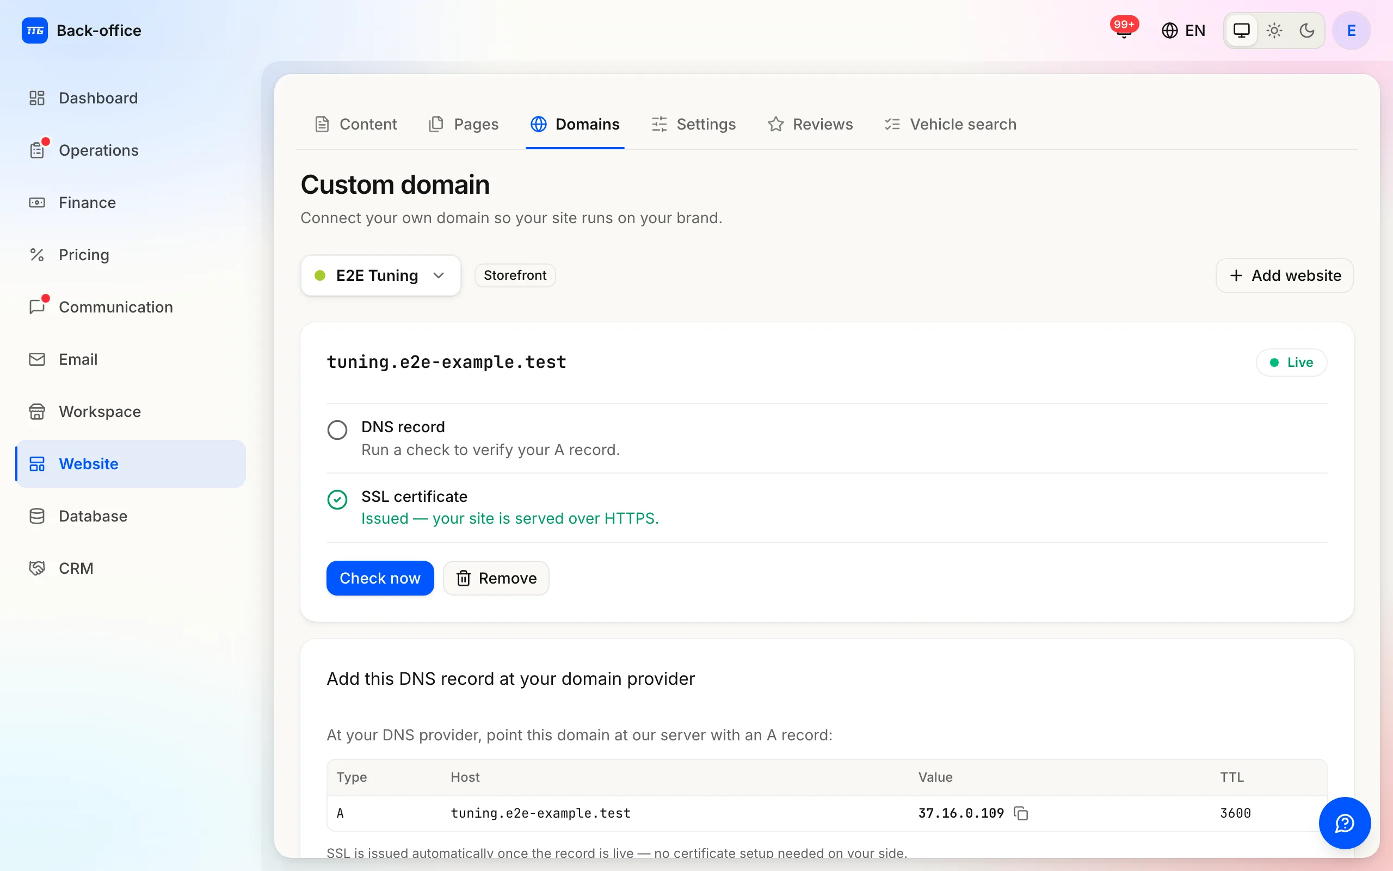Click the Website layout icon
Screen dimensions: 1393x871
point(37,464)
